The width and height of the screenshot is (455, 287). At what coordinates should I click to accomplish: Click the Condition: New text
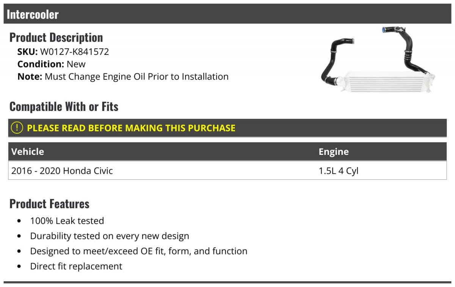point(52,64)
